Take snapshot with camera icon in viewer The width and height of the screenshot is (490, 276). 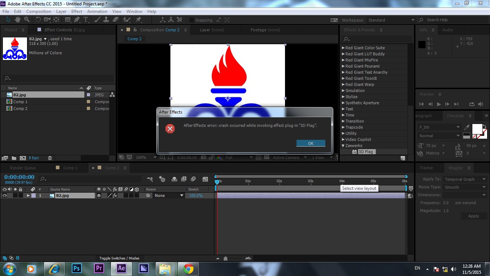(204, 157)
